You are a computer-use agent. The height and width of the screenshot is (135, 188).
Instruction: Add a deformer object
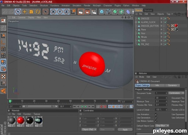128,12
